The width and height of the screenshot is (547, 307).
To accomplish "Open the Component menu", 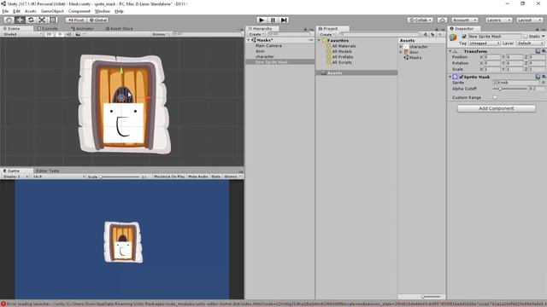I will coord(79,11).
